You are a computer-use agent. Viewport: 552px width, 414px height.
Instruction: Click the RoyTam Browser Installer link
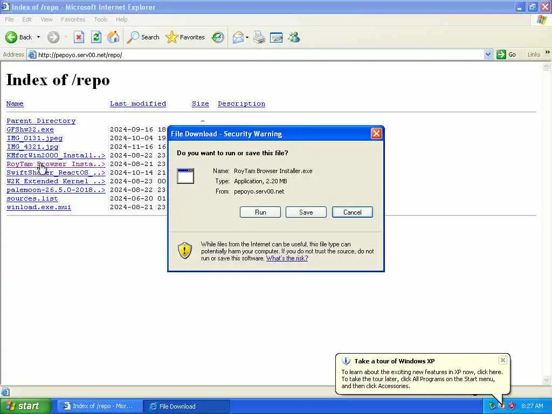click(x=56, y=164)
